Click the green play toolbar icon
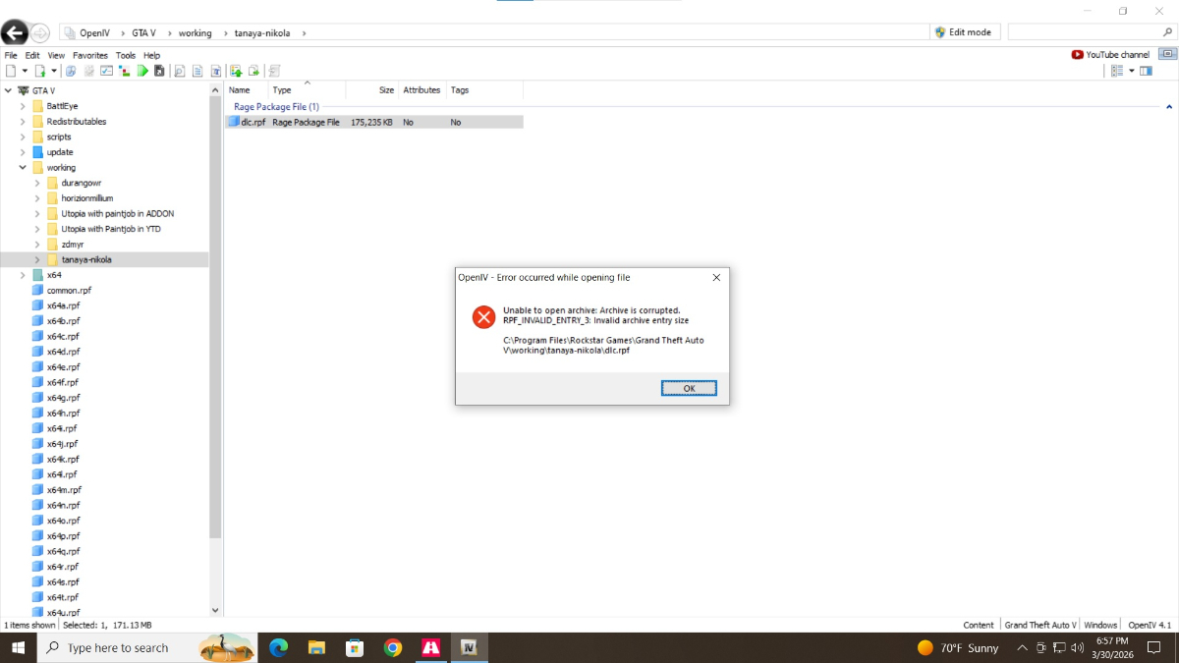Image resolution: width=1179 pixels, height=663 pixels. (142, 71)
